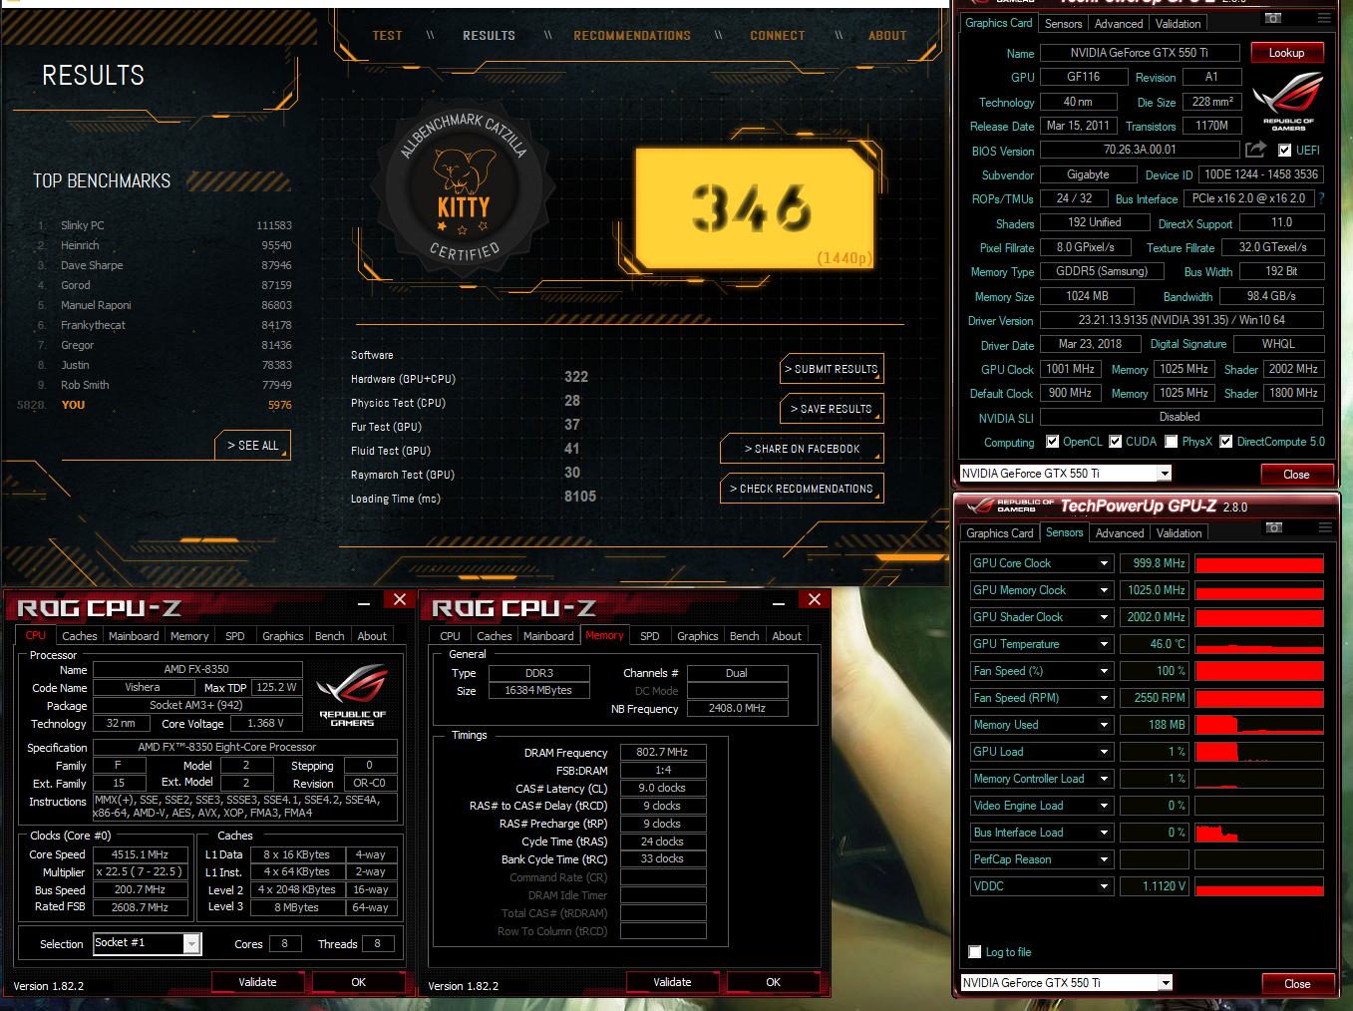This screenshot has height=1011, width=1353.
Task: Click the 346 score box
Action: click(x=755, y=208)
